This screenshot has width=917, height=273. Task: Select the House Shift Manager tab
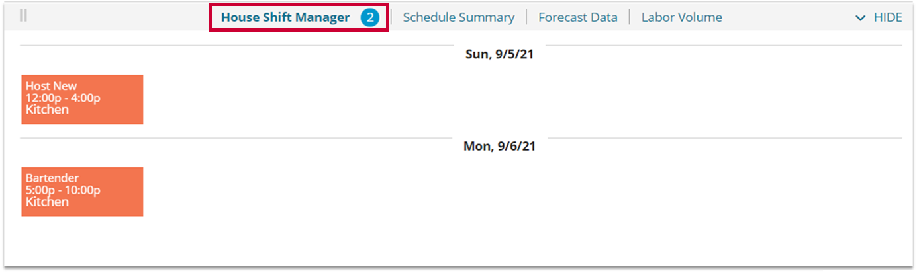(285, 18)
